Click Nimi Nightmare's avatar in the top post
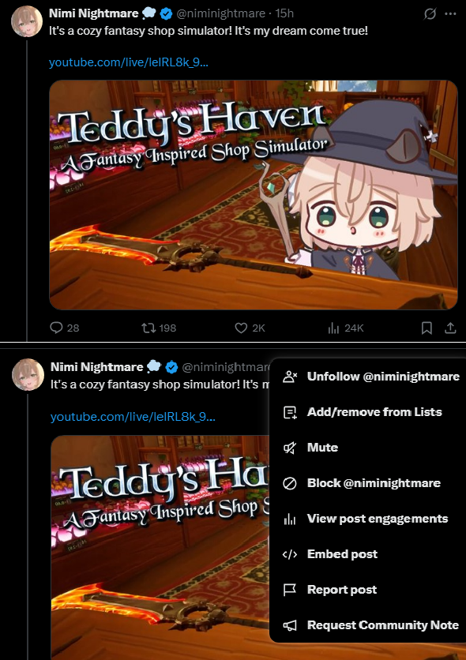466x660 pixels. tap(27, 21)
